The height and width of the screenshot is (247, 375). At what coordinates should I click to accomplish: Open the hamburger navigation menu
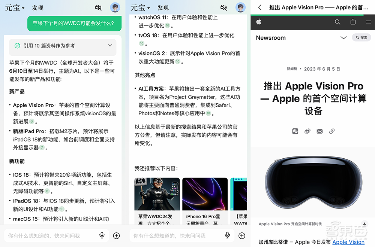coord(368,22)
